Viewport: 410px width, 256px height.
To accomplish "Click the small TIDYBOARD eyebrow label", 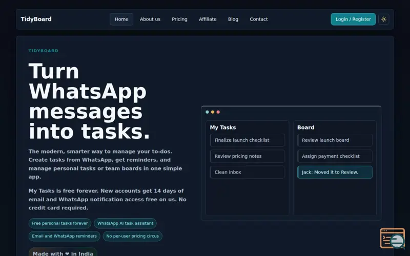I will [44, 51].
